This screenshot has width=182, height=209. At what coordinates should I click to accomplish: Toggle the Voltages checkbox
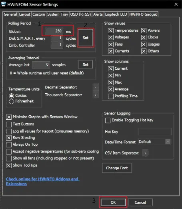pyautogui.click(x=111, y=37)
